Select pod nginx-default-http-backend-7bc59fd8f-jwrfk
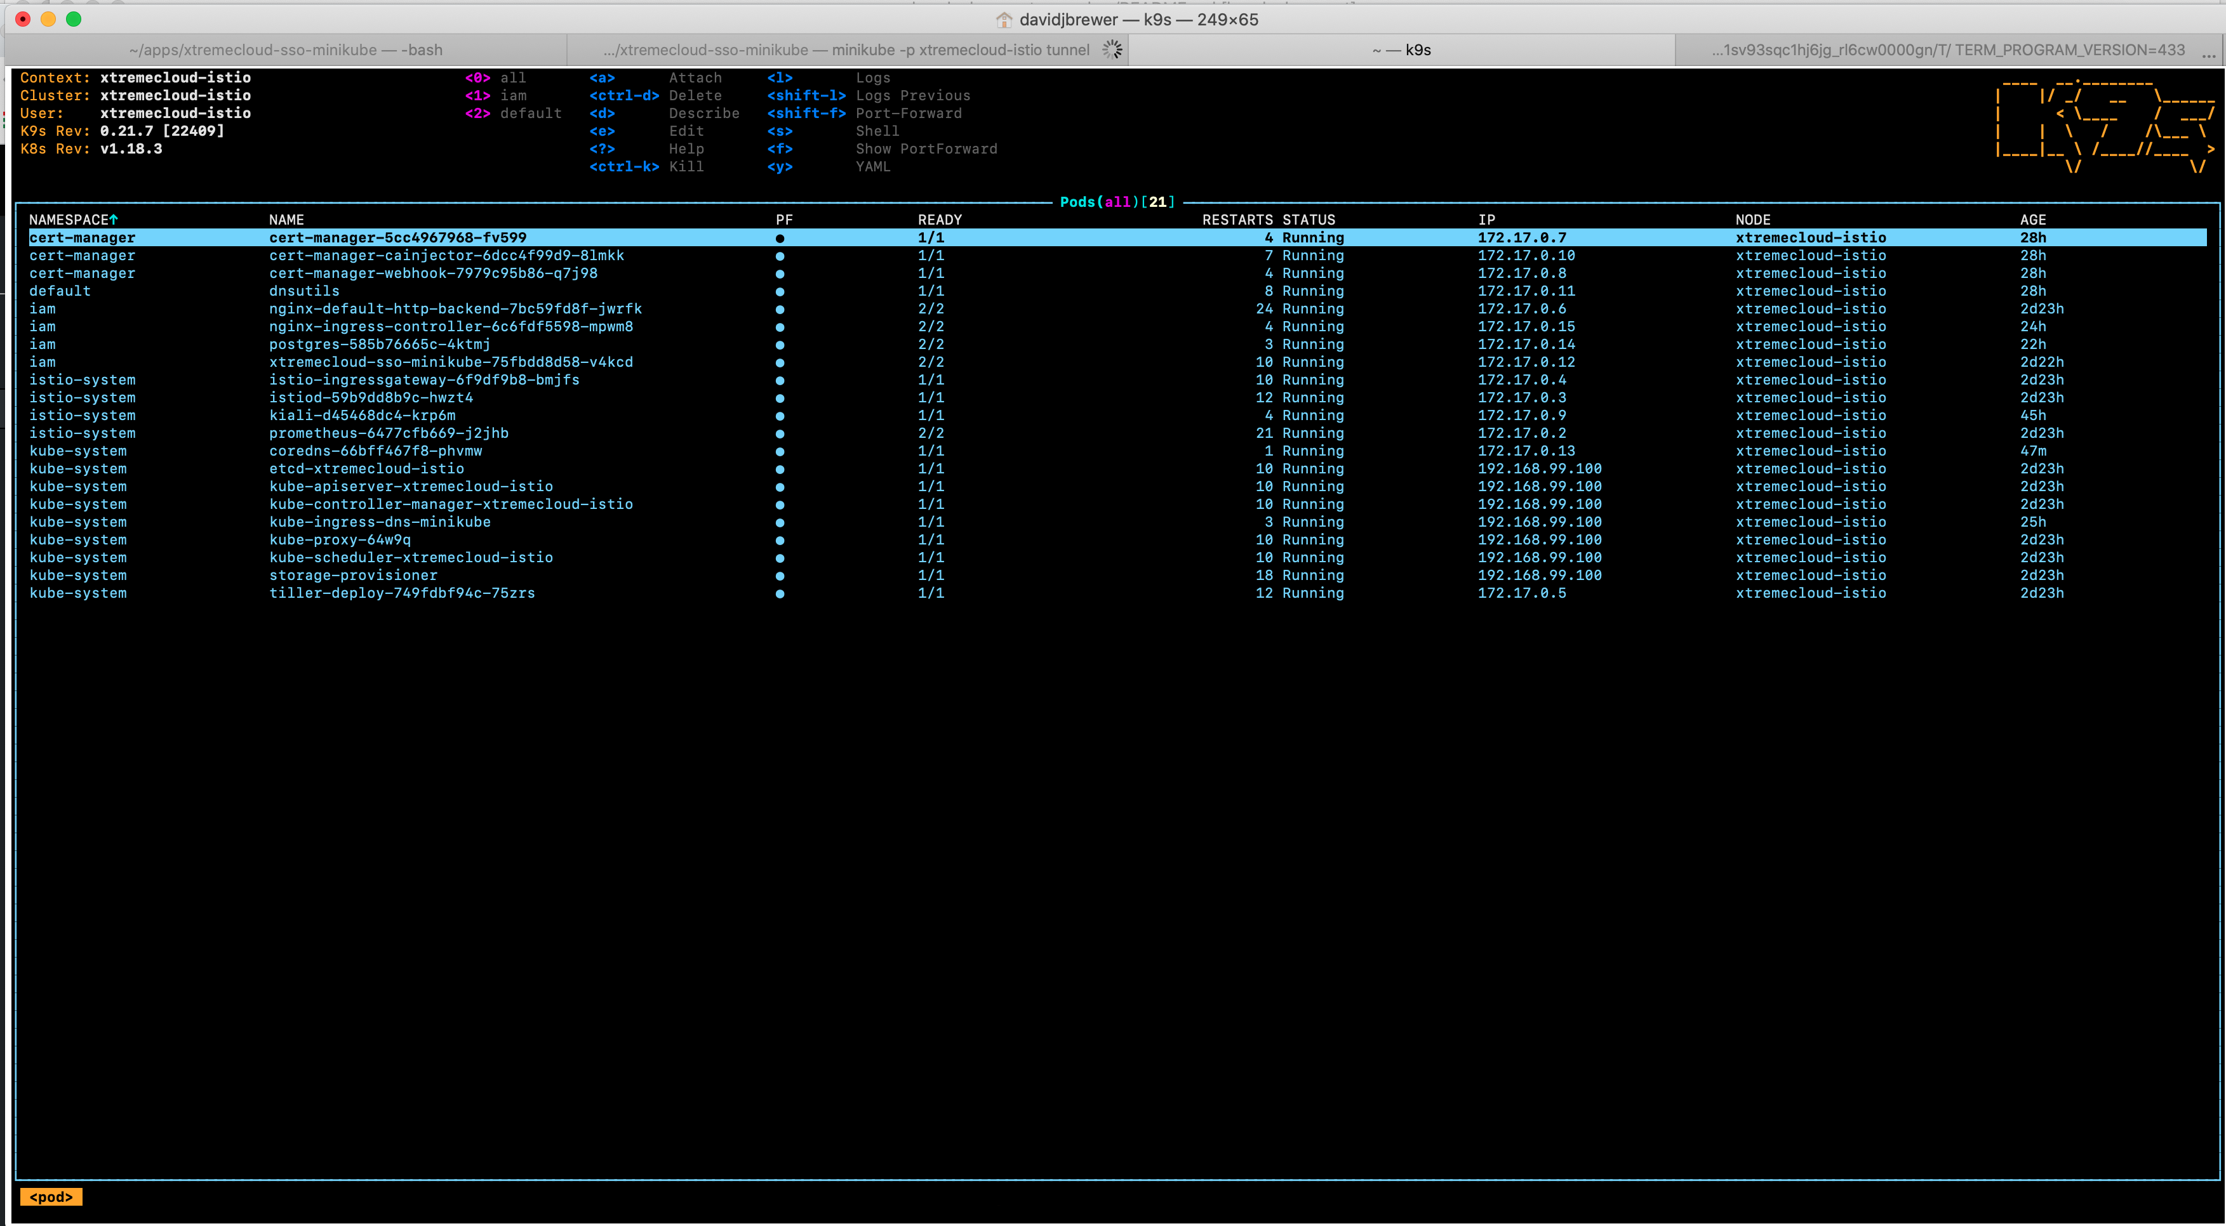This screenshot has width=2226, height=1226. click(1117, 309)
